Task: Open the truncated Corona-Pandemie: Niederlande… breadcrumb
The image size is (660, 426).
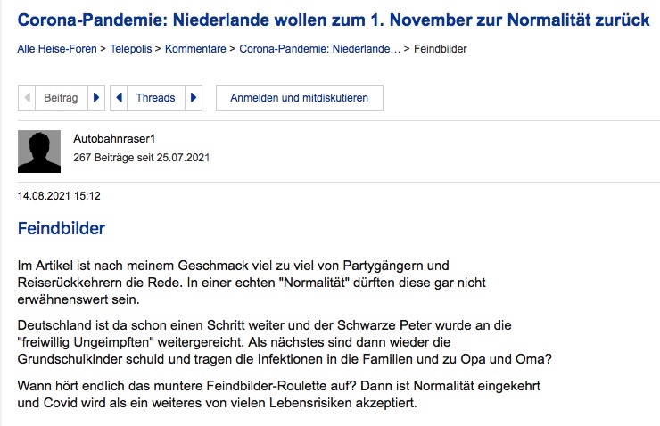Action: coord(319,48)
